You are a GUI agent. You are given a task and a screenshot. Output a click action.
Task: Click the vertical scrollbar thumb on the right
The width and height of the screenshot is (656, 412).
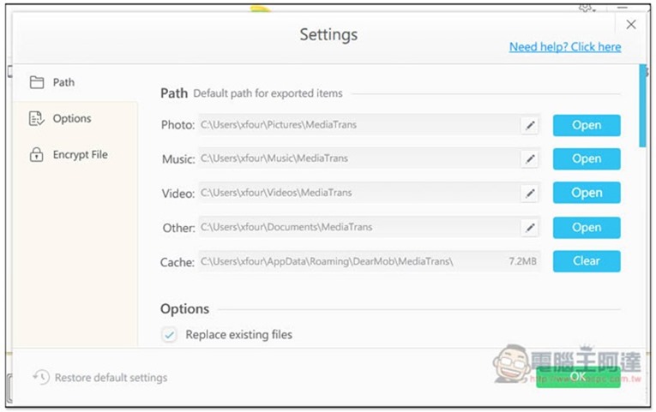pyautogui.click(x=642, y=105)
